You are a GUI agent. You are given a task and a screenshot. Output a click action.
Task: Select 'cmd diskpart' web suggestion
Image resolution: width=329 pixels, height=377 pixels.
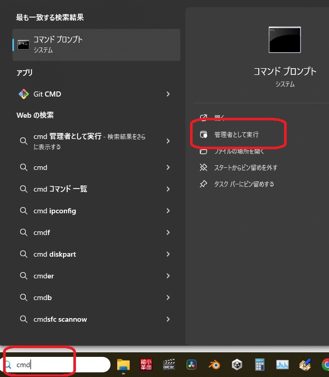click(x=55, y=254)
